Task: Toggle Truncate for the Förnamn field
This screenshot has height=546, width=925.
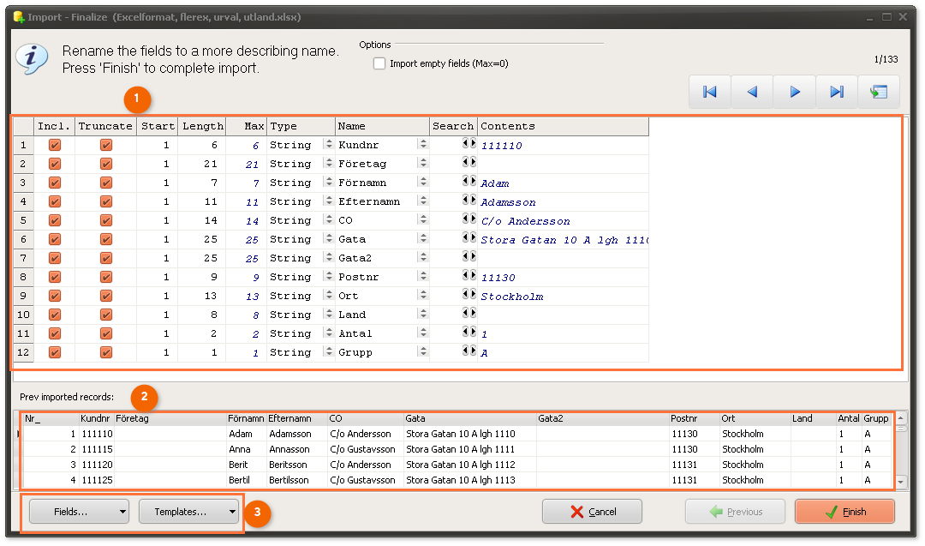Action: click(106, 183)
